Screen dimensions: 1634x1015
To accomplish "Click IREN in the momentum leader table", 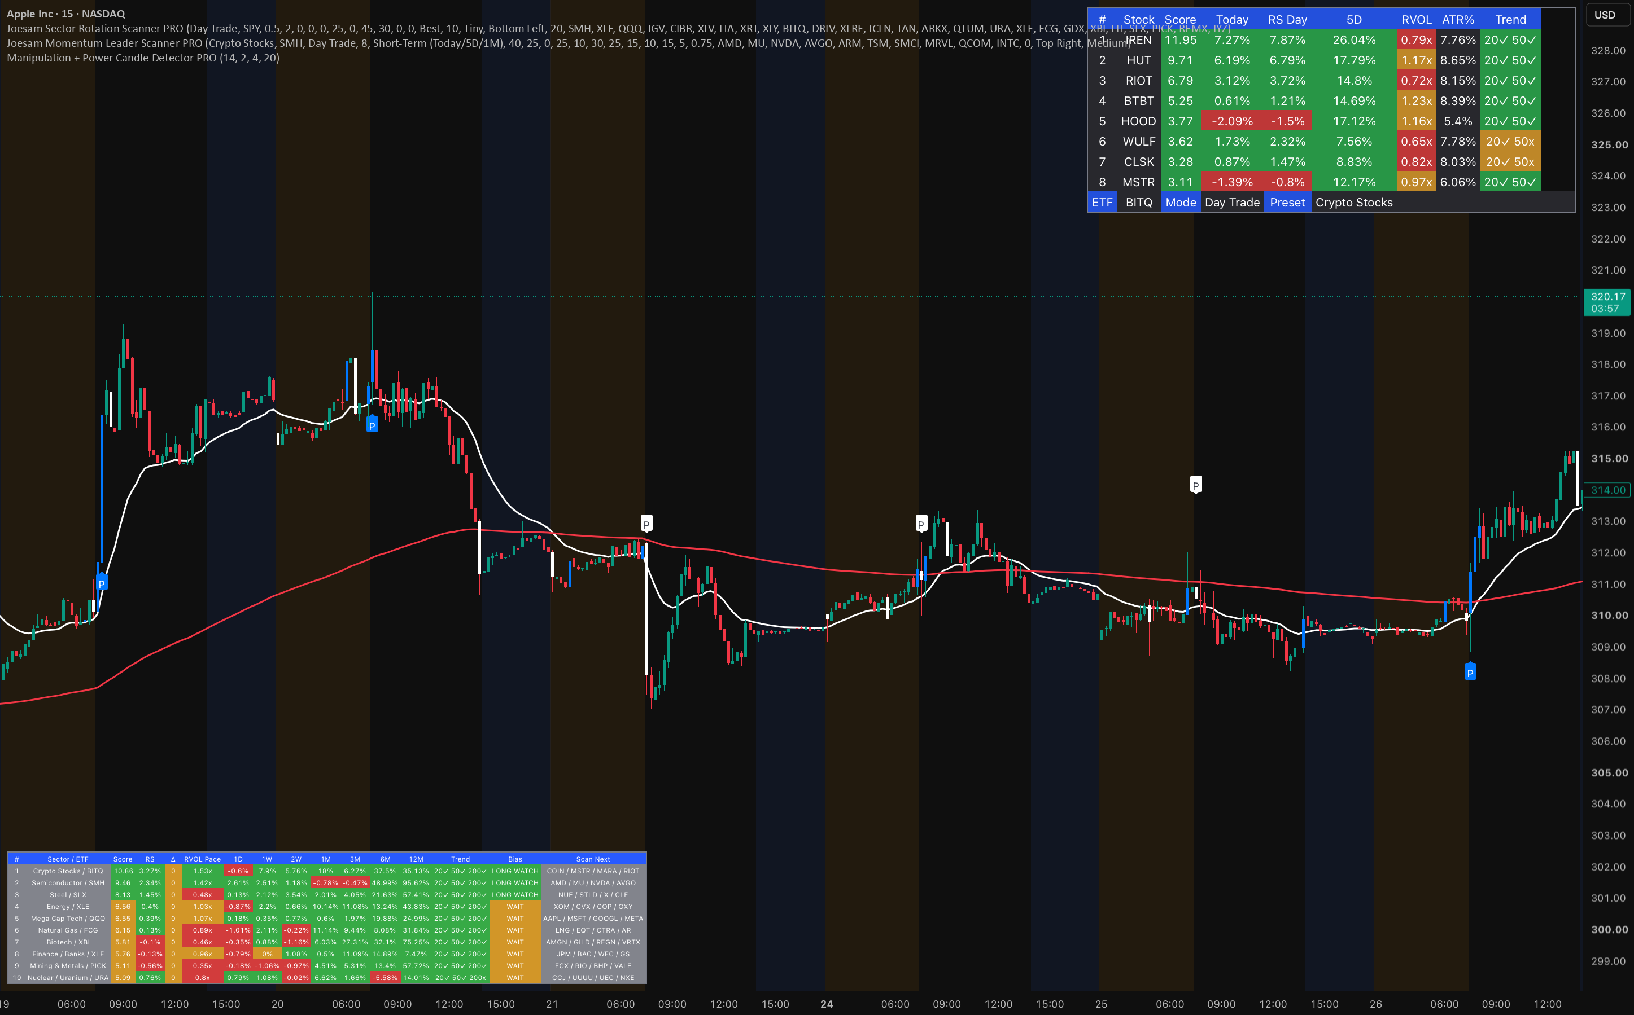I will coord(1139,39).
